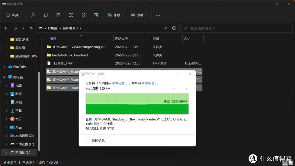Click 此电脑 in the breadcrumb path

[x=52, y=28]
